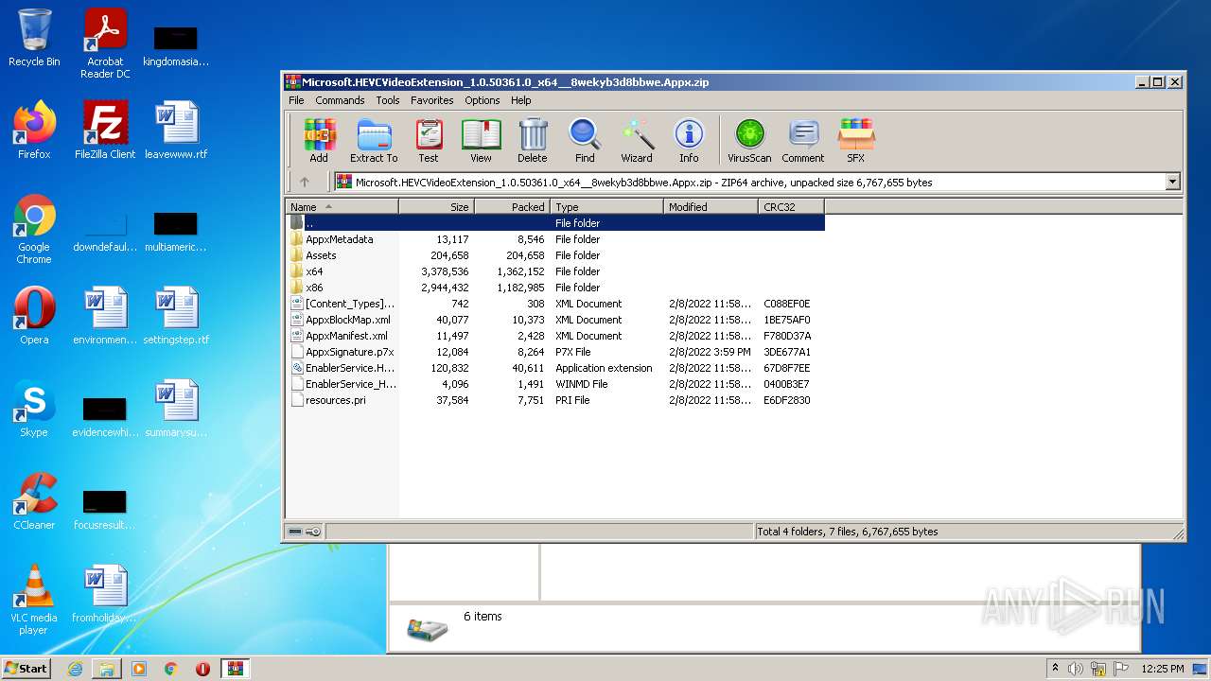Open the environmen… document on the desktop
Viewport: 1211px width, 681px height.
coord(105,316)
